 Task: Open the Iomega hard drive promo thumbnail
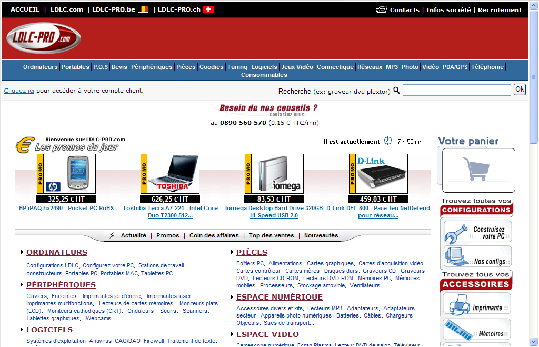coord(274,174)
